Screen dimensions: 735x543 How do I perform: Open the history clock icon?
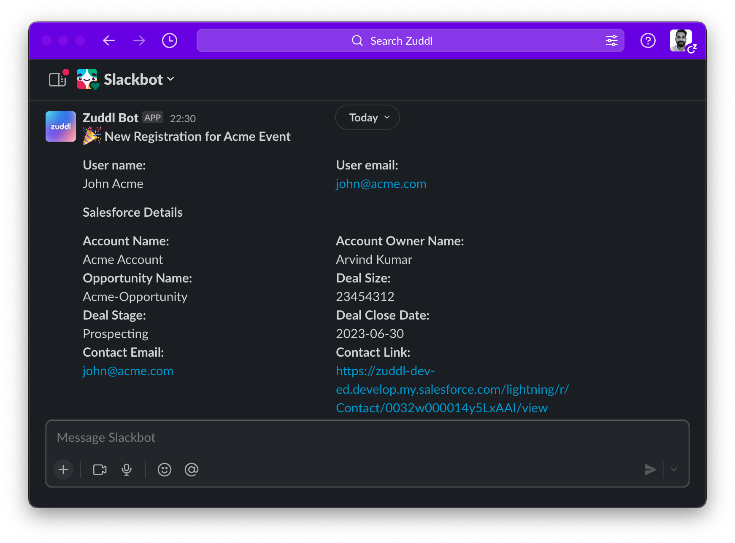pyautogui.click(x=170, y=40)
